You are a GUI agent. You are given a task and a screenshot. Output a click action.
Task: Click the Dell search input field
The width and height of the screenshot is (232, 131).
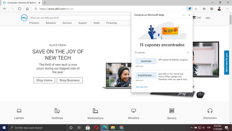80,18
